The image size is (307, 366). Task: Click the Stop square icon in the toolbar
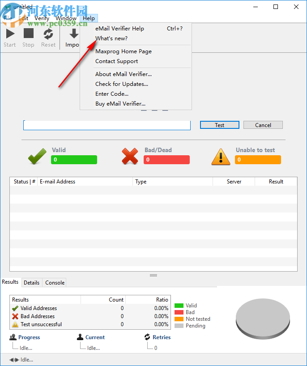29,33
